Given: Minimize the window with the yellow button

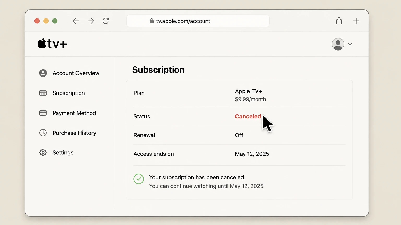Looking at the screenshot, I should coord(46,21).
